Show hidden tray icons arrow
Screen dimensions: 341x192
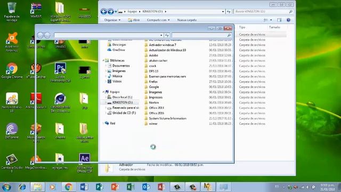point(284,187)
